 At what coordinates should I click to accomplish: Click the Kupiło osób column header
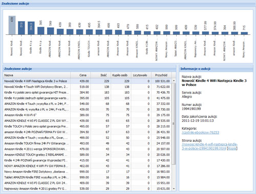[121, 75]
